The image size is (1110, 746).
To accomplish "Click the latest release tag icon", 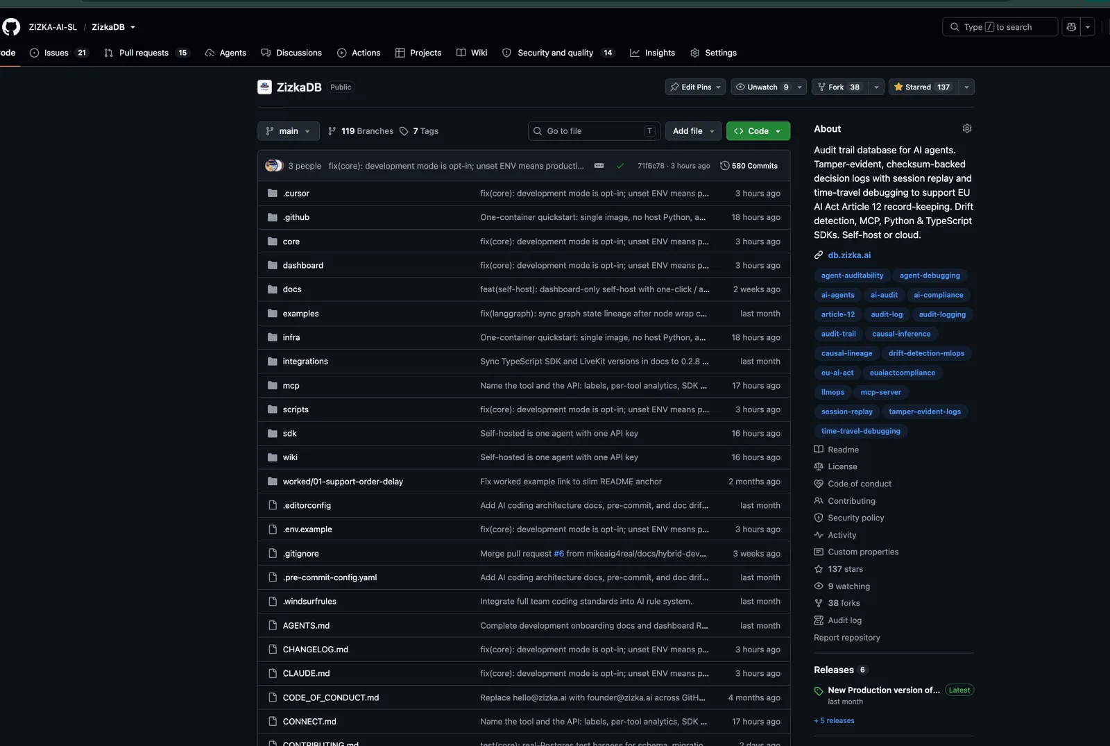I will (819, 691).
